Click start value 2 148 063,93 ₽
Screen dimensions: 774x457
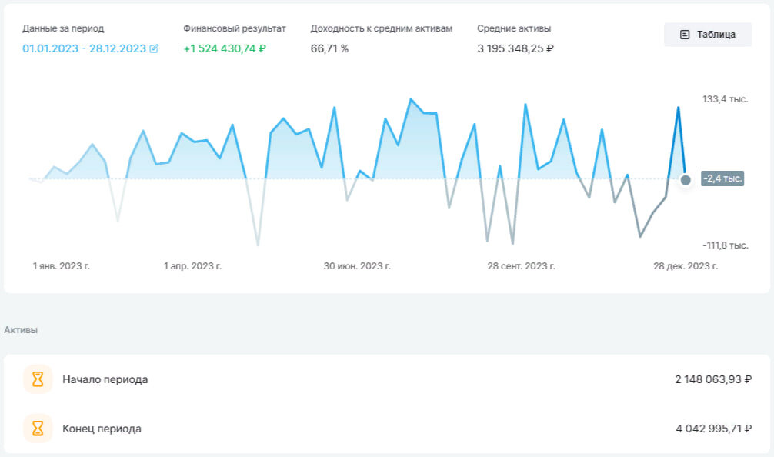pos(713,379)
